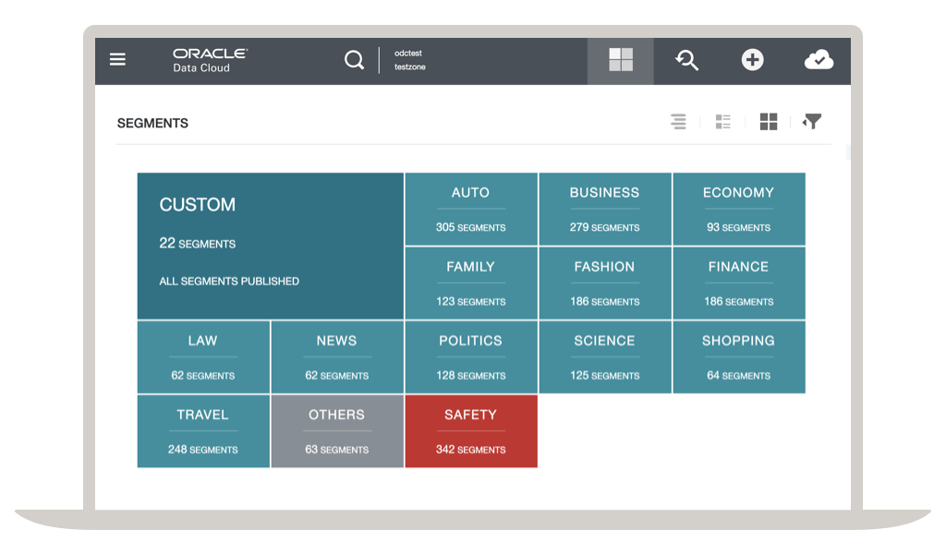Click the cloud checkmark icon
This screenshot has width=946, height=554.
[819, 60]
